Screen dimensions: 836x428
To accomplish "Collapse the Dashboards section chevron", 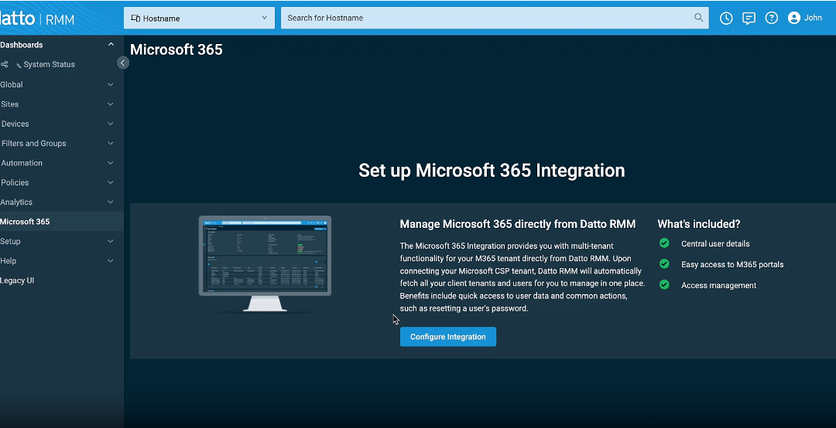I will pyautogui.click(x=111, y=45).
